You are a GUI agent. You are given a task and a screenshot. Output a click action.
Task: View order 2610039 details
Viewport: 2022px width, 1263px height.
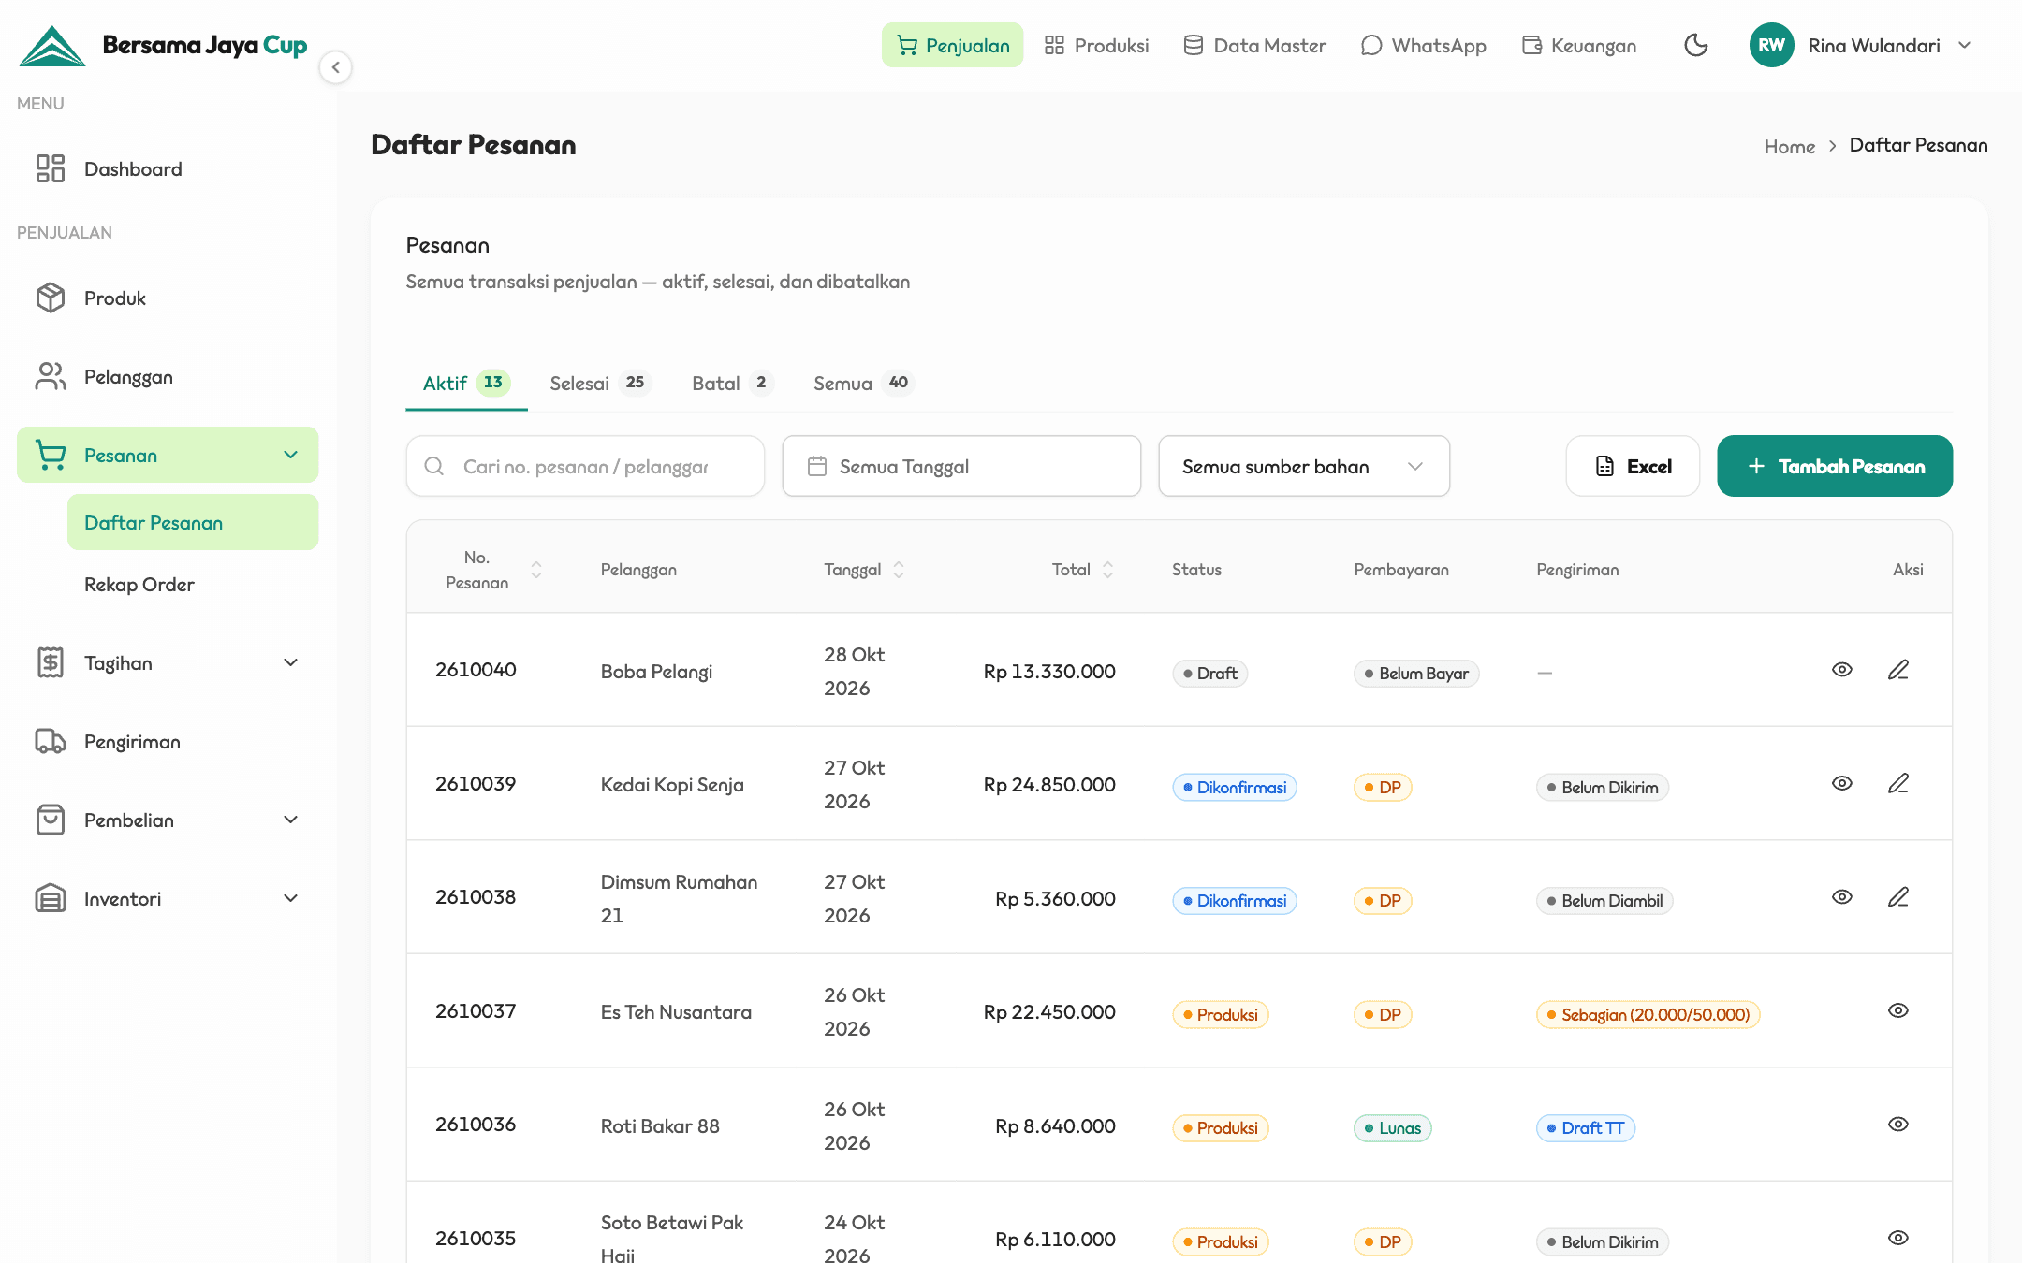(1841, 783)
